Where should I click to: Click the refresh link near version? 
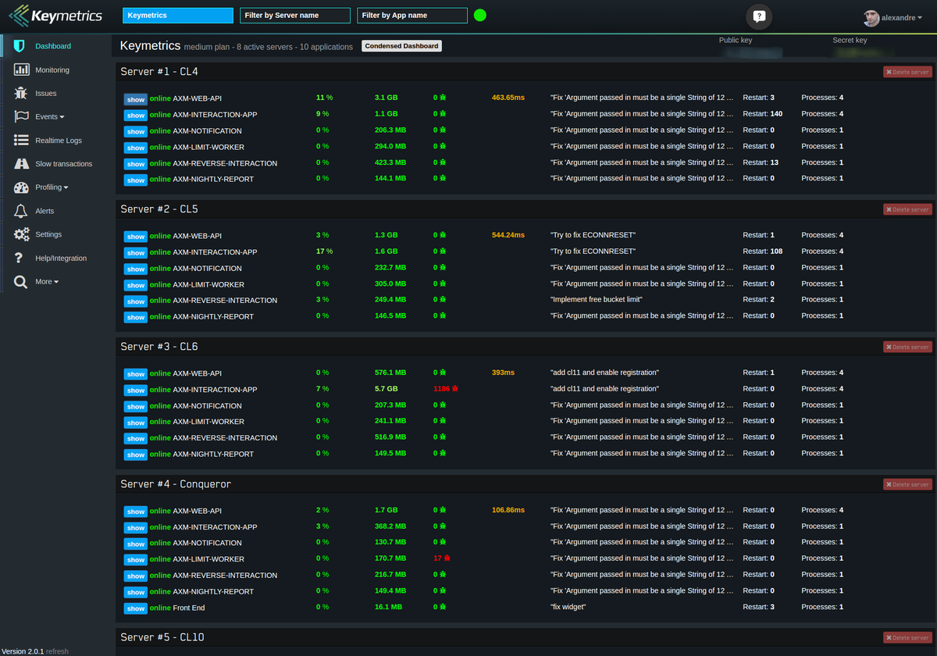pyautogui.click(x=57, y=651)
